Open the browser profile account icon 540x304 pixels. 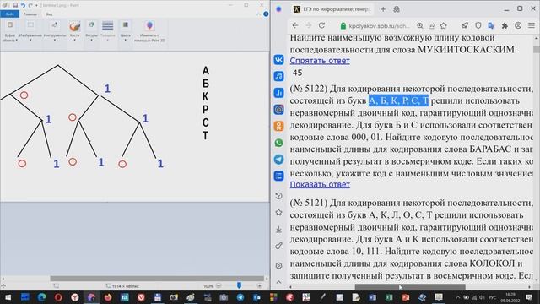point(518,25)
